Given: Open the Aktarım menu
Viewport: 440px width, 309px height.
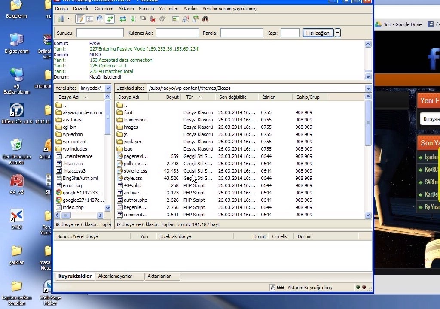Looking at the screenshot, I should coord(126,9).
